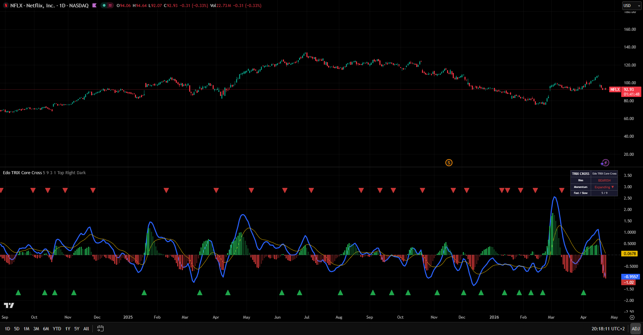The width and height of the screenshot is (643, 335).
Task: Select the 5Y time range
Action: click(77, 329)
